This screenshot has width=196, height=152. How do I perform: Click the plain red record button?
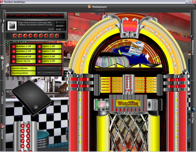57,36
